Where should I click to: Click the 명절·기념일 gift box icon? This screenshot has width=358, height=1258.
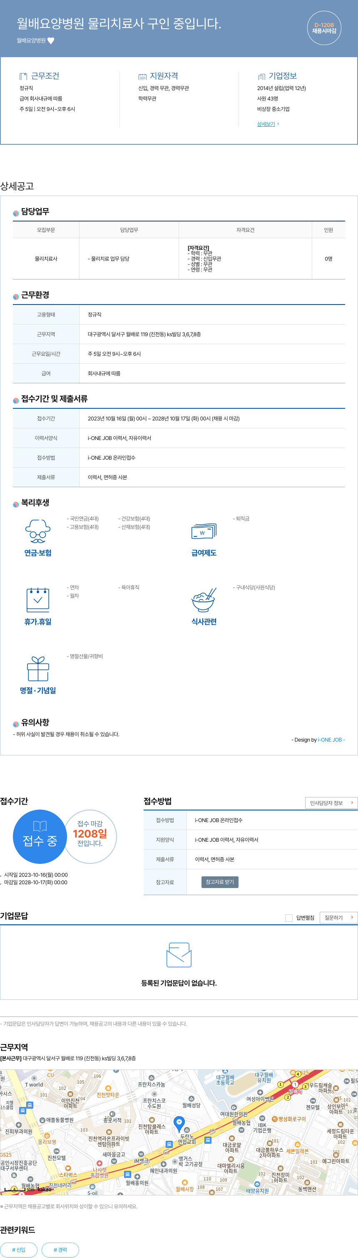(37, 669)
